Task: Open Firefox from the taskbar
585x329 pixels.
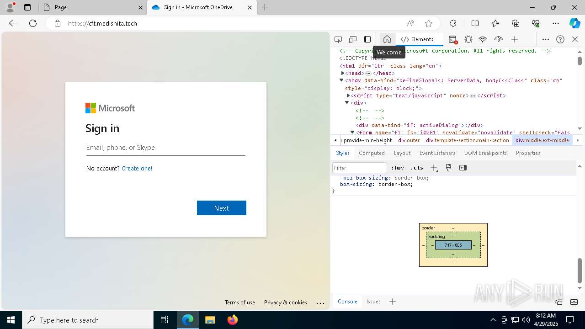Action: 233,320
